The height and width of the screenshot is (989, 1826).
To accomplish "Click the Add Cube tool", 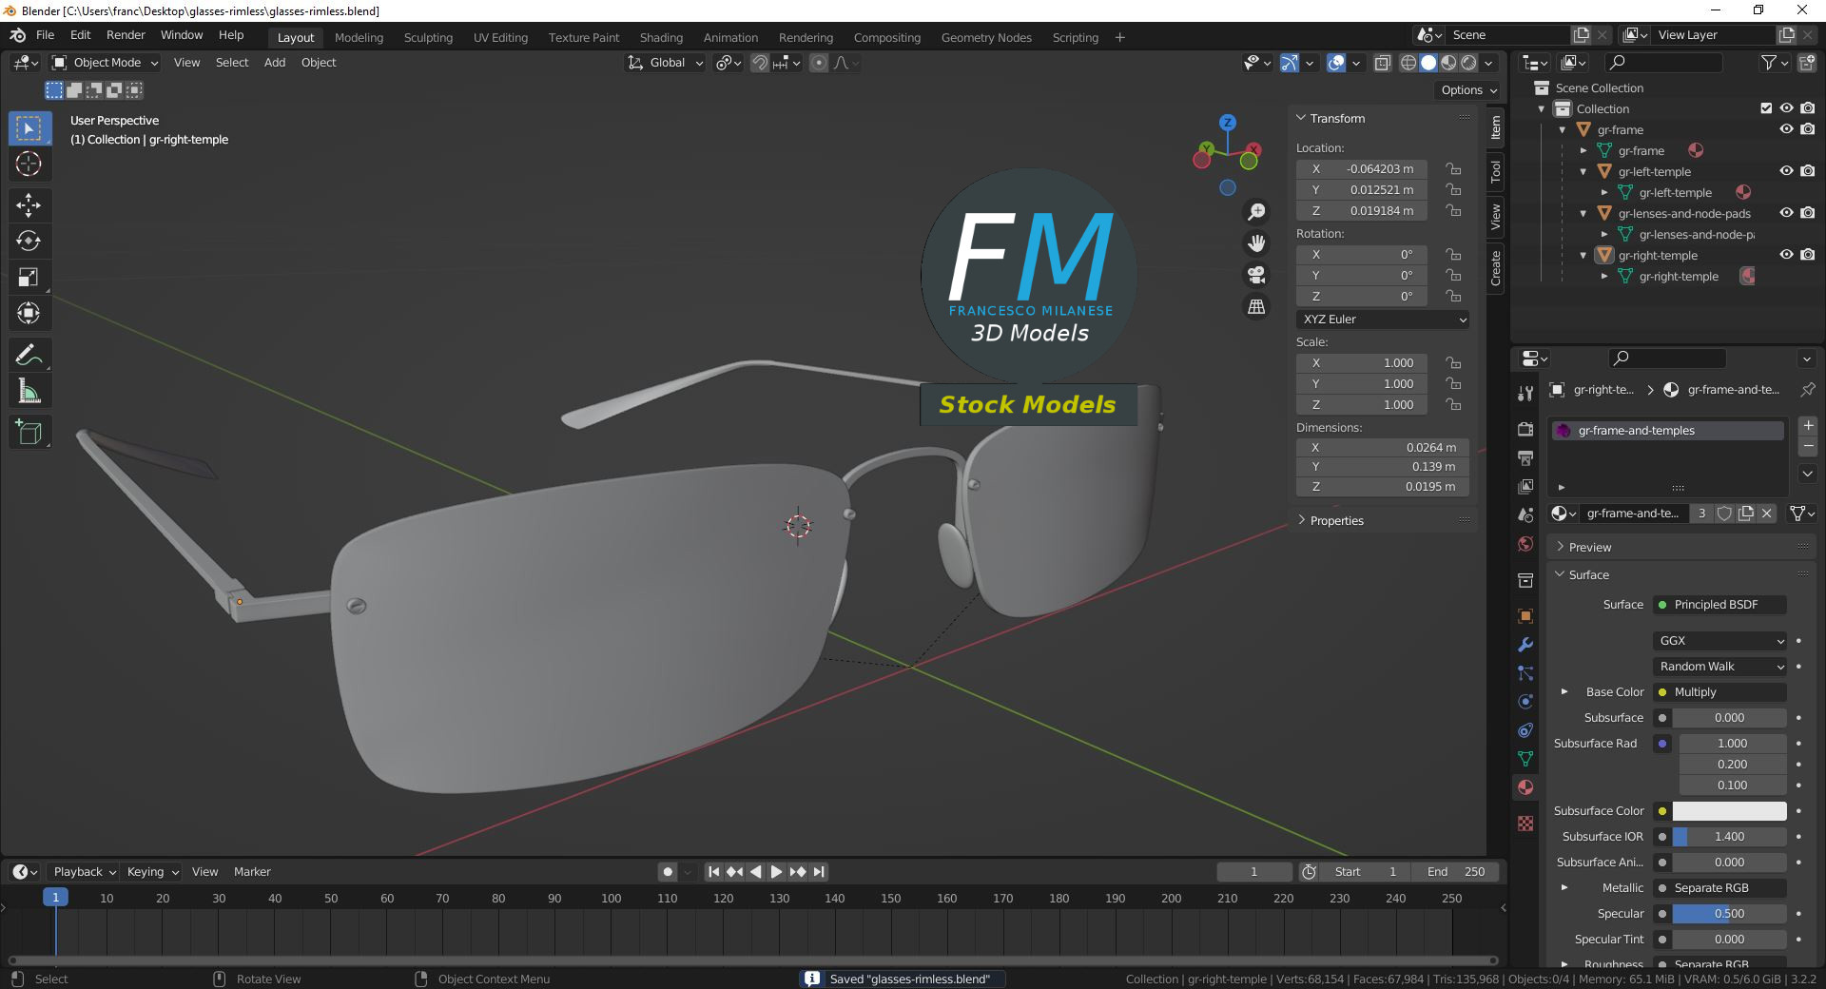I will tap(29, 433).
